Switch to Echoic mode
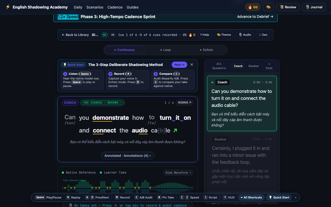The height and width of the screenshot is (207, 331). coord(206,50)
